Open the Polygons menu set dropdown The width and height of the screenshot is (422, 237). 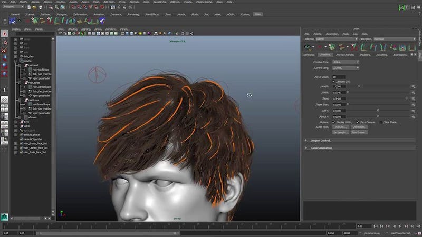tap(13, 7)
